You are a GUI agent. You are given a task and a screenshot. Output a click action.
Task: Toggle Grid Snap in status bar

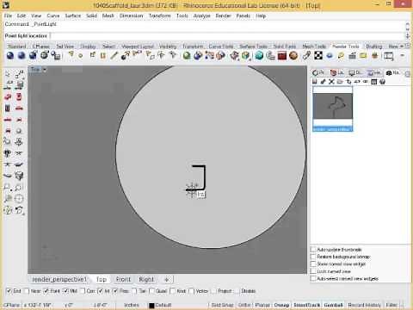tap(222, 305)
